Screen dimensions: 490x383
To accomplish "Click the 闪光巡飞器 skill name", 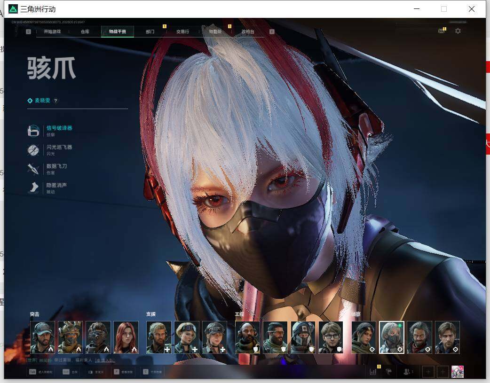I will tap(59, 147).
